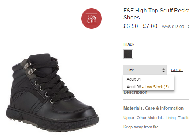189x136 pixels.
Task: Click the black boot product photo
Action: [x=52, y=93]
